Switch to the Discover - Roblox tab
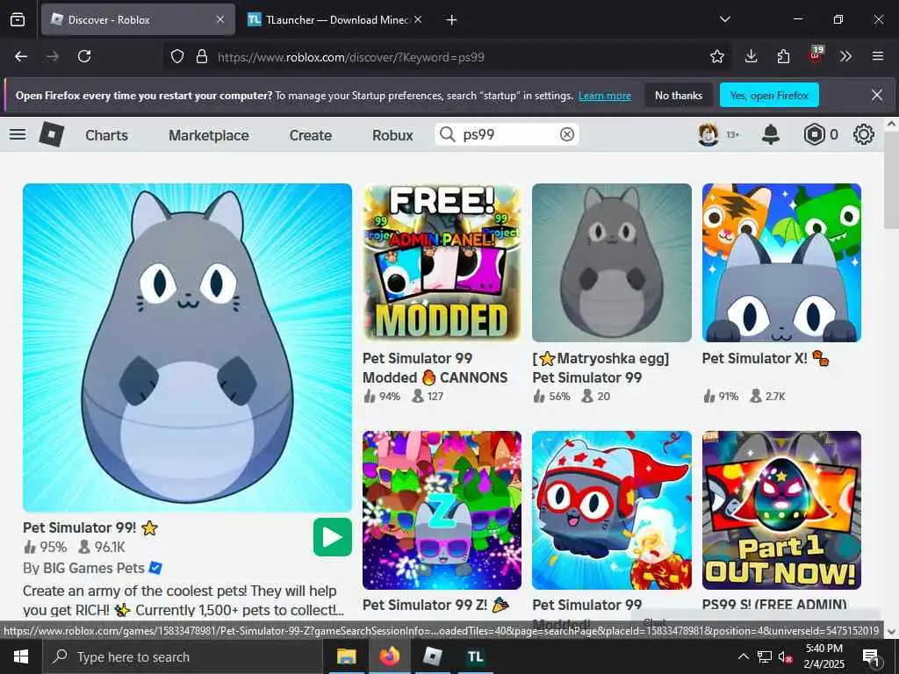Image resolution: width=899 pixels, height=674 pixels. [138, 19]
